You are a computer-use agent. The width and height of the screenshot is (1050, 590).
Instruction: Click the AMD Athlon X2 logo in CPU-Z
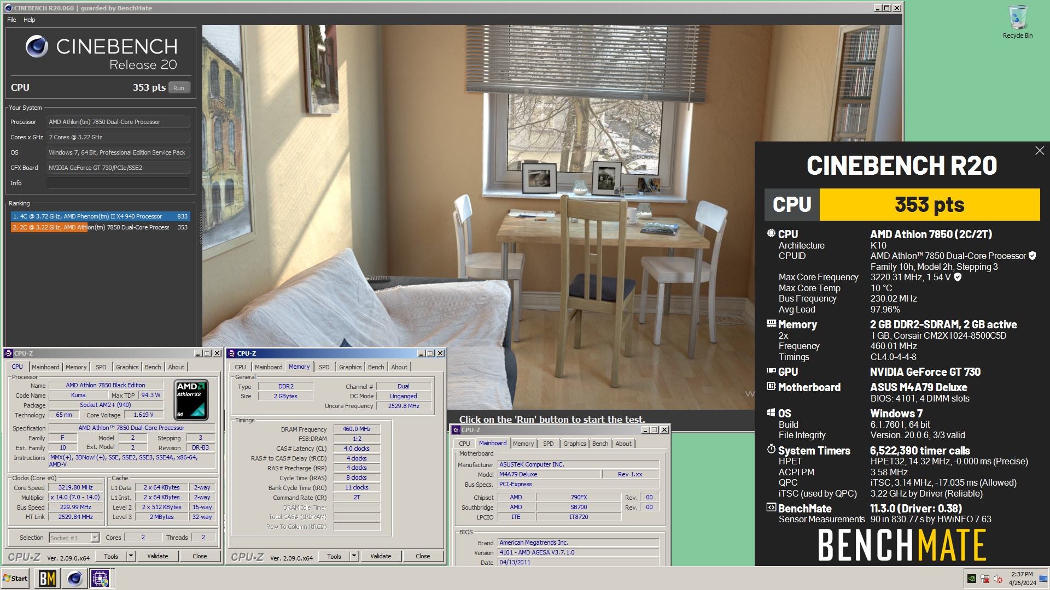191,399
